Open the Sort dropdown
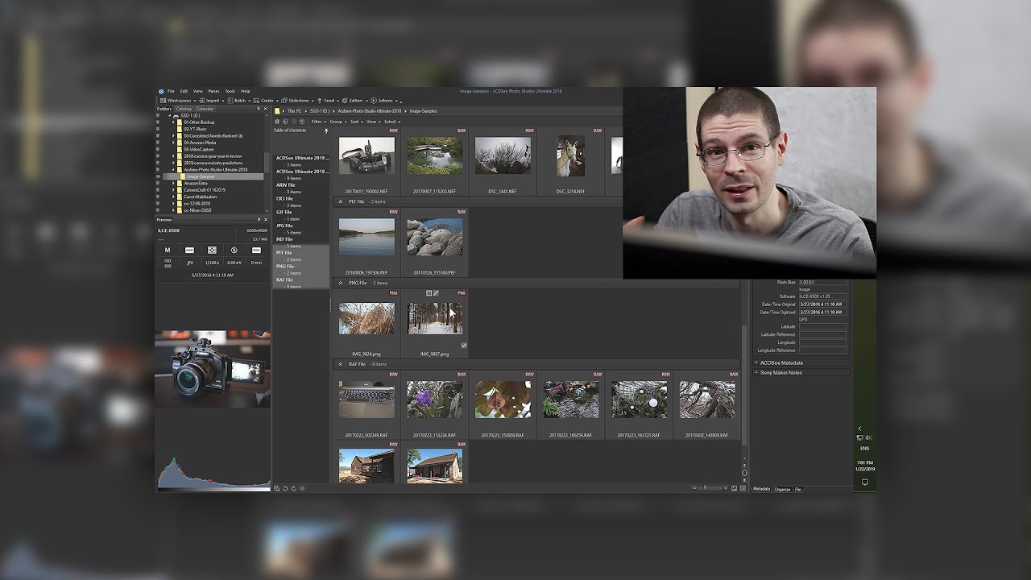The image size is (1031, 580). click(x=356, y=122)
